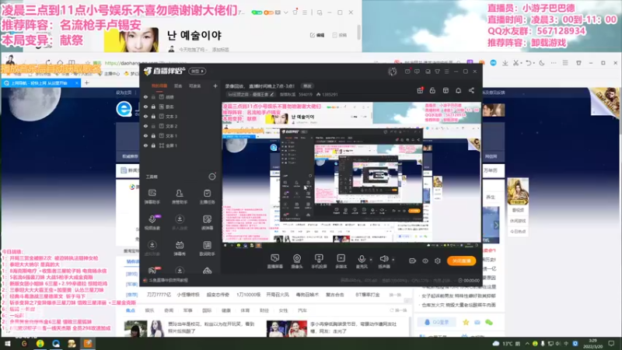Image resolution: width=622 pixels, height=350 pixels.
Task: Click the preview eye icon in bottom bar
Action: [x=425, y=261]
